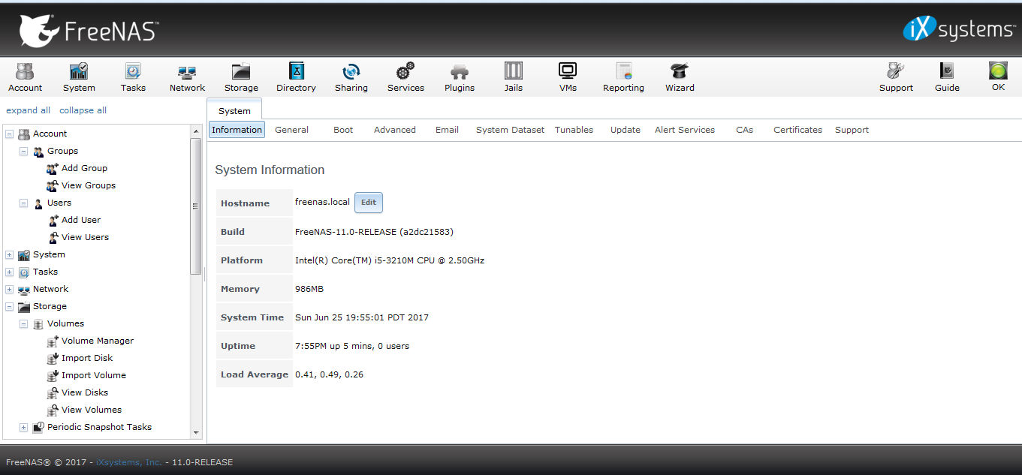Image resolution: width=1022 pixels, height=475 pixels.
Task: Select Import Volume in the tree
Action: pos(94,375)
